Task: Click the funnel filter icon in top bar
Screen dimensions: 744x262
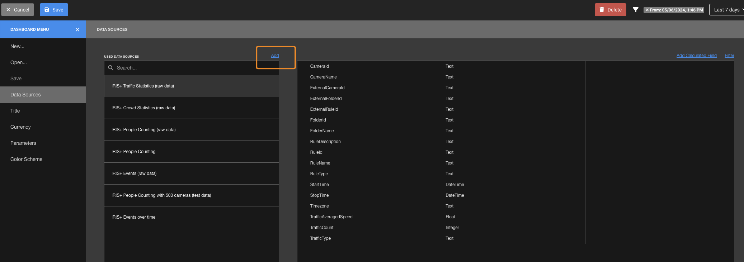Action: tap(635, 10)
